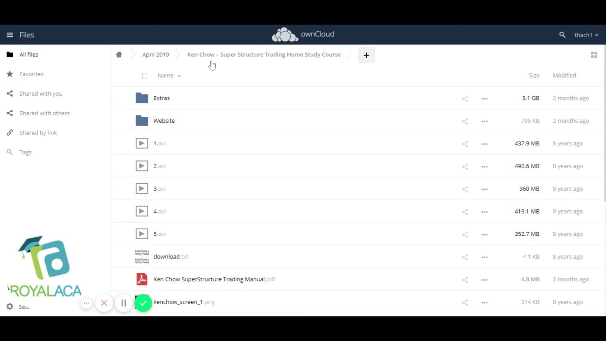Click the vertical scrollbar
606x341 pixels.
pyautogui.click(x=604, y=123)
